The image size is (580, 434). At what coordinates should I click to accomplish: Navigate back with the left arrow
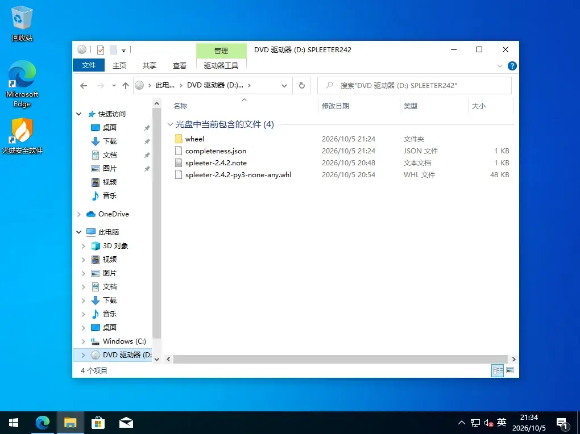84,86
